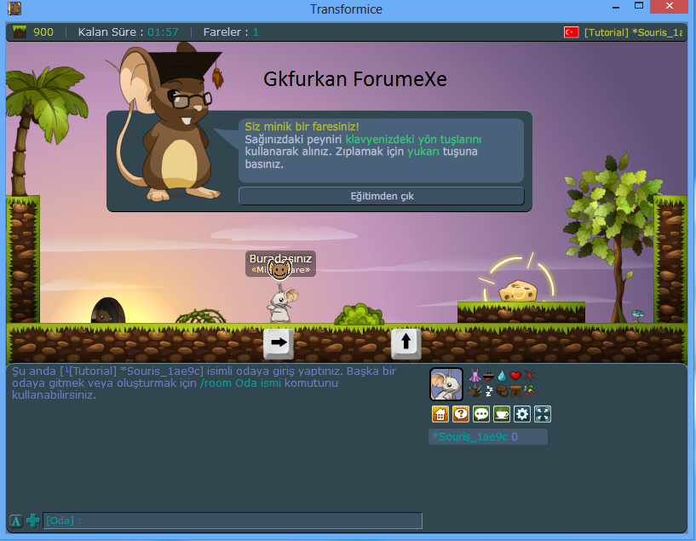The height and width of the screenshot is (541, 696).
Task: Click the Eğitimden çık button
Action: tap(382, 196)
